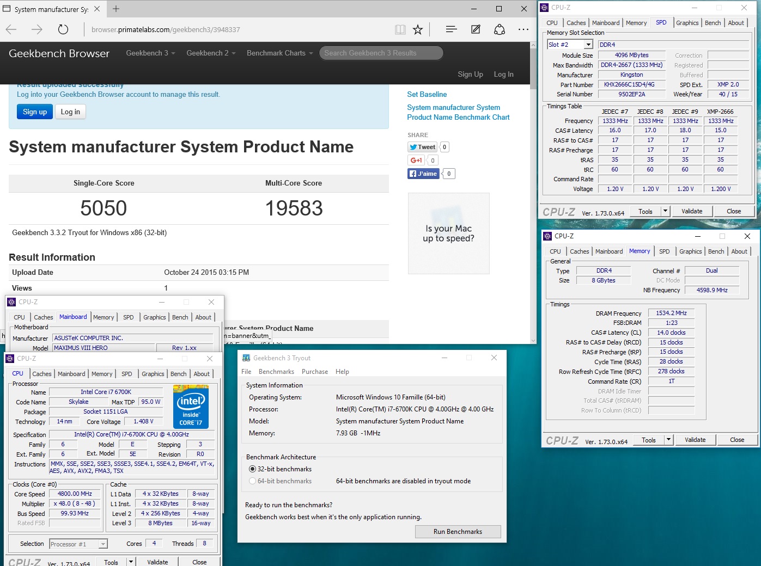Click the Edge share/notifications icon

[500, 29]
